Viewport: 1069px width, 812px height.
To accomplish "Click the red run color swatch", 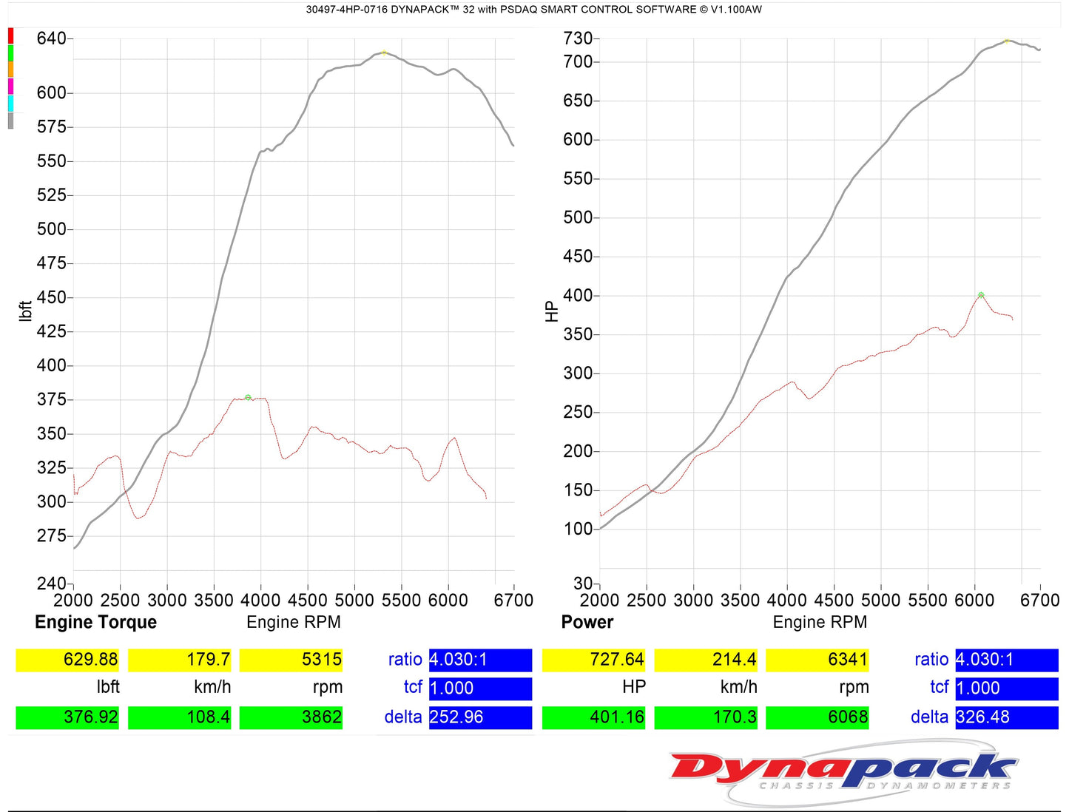I will point(10,35).
